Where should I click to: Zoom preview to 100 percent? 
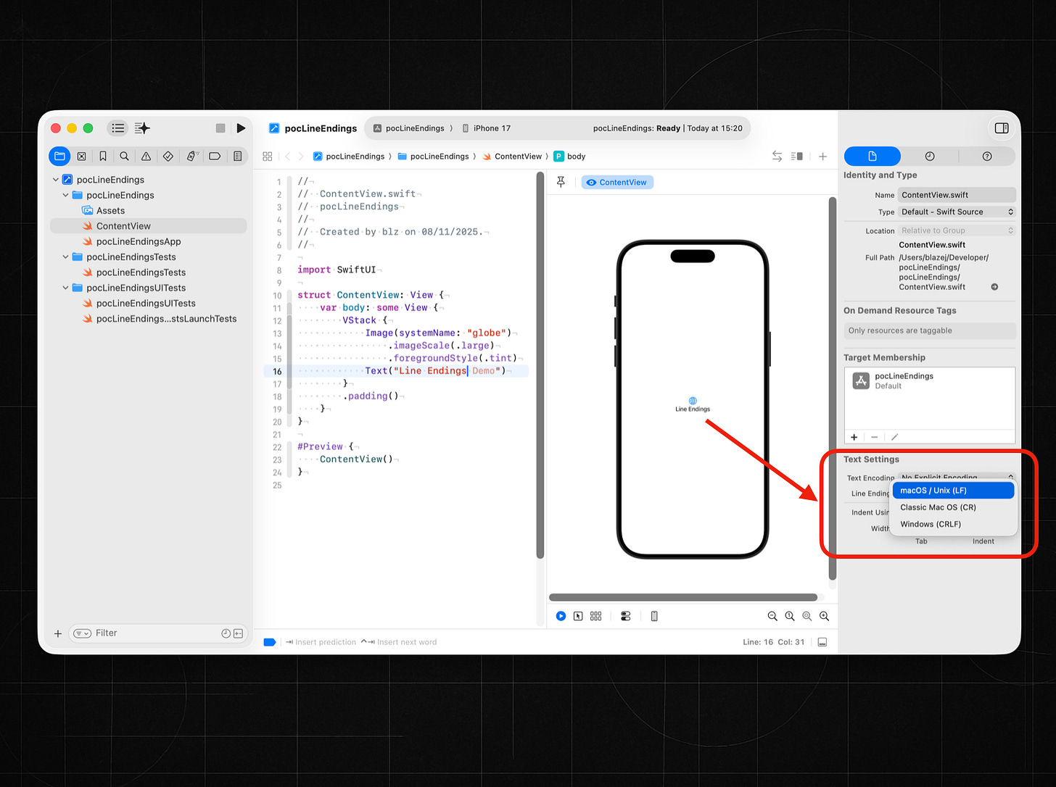[x=790, y=616]
